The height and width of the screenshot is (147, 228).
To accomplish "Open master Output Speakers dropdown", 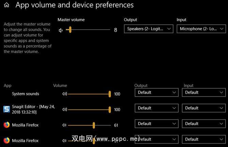I will point(149,29).
